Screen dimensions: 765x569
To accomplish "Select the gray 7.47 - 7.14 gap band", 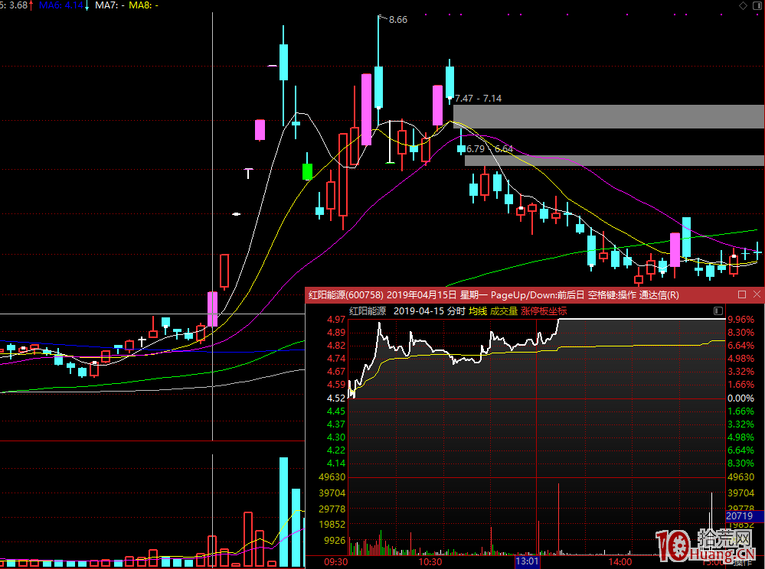I will 608,116.
